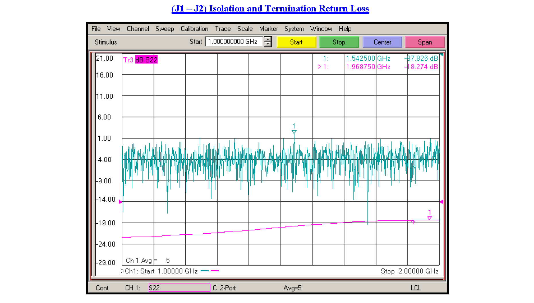The width and height of the screenshot is (534, 303).
Task: Click the S22 measurement field in the status bar
Action: click(179, 288)
